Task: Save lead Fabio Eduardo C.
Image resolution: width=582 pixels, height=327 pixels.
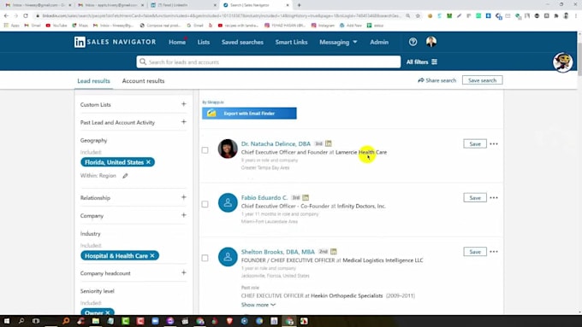Action: tap(475, 198)
